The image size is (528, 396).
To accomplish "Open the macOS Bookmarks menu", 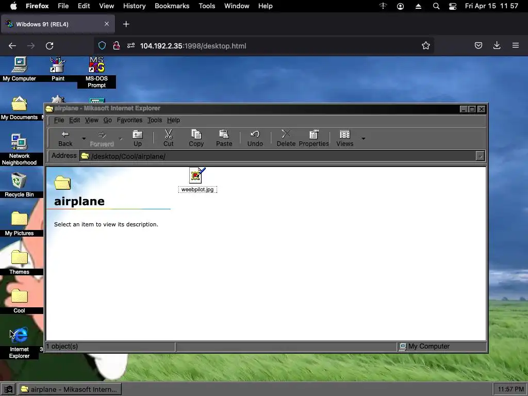I will (x=172, y=6).
